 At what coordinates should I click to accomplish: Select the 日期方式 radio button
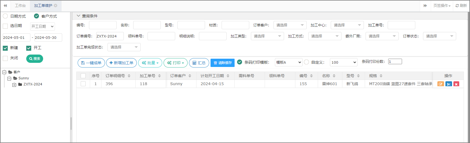[5, 16]
